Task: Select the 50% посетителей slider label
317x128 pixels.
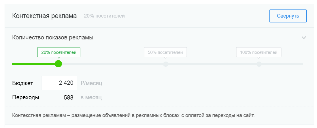Action: [x=165, y=52]
